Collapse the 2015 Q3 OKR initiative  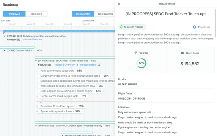[x=4, y=36]
